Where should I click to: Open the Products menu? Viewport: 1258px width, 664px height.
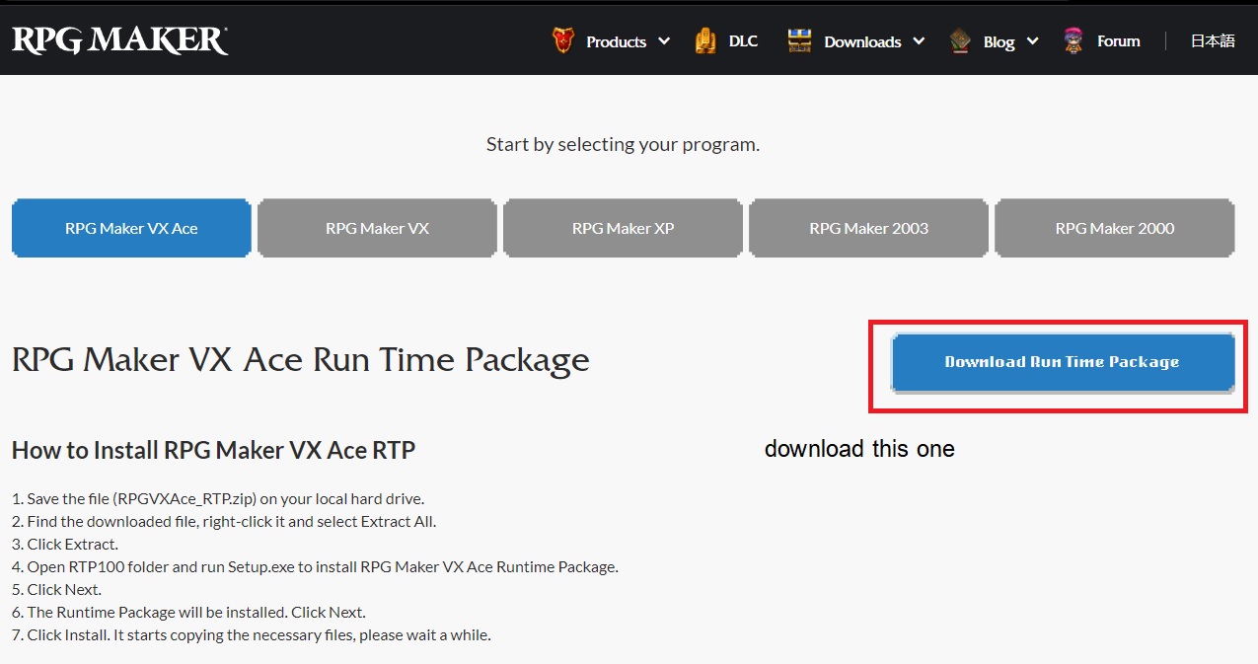(x=616, y=41)
